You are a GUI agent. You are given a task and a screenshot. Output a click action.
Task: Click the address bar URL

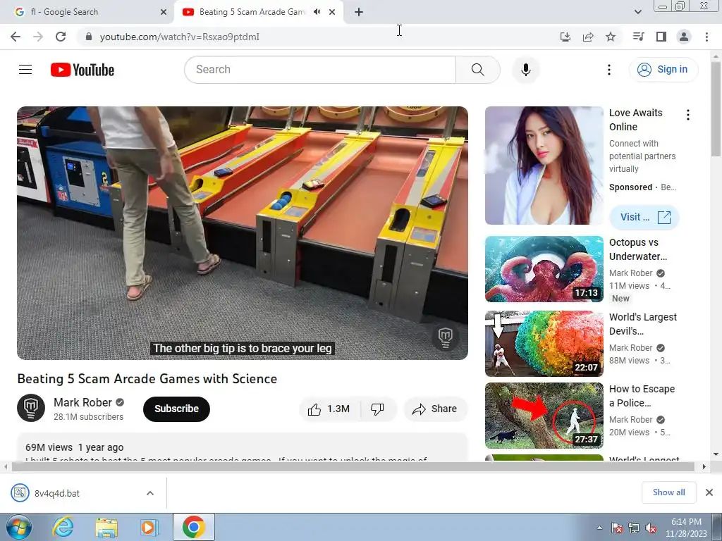180,37
